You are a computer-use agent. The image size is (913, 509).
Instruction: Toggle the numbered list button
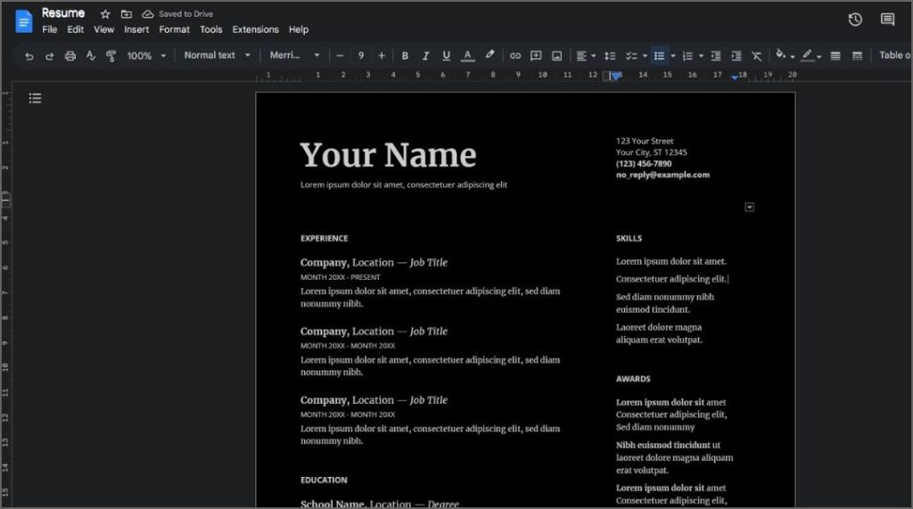pos(687,56)
